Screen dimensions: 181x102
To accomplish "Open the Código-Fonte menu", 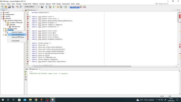I will click(x=27, y=4).
